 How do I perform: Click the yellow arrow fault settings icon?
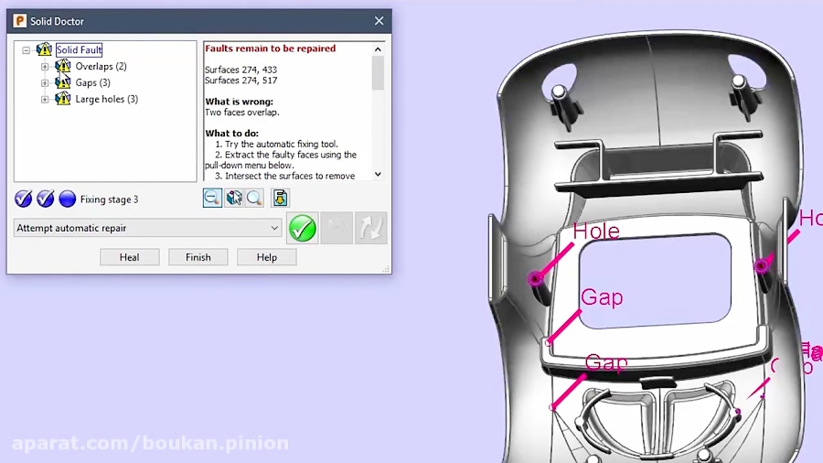pyautogui.click(x=280, y=198)
